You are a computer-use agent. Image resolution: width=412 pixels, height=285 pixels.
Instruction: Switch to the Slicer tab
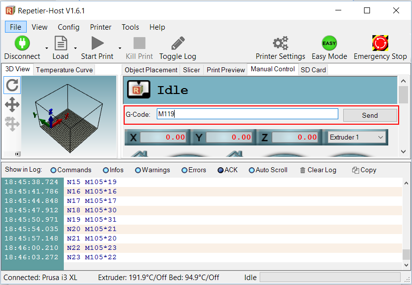coord(191,70)
